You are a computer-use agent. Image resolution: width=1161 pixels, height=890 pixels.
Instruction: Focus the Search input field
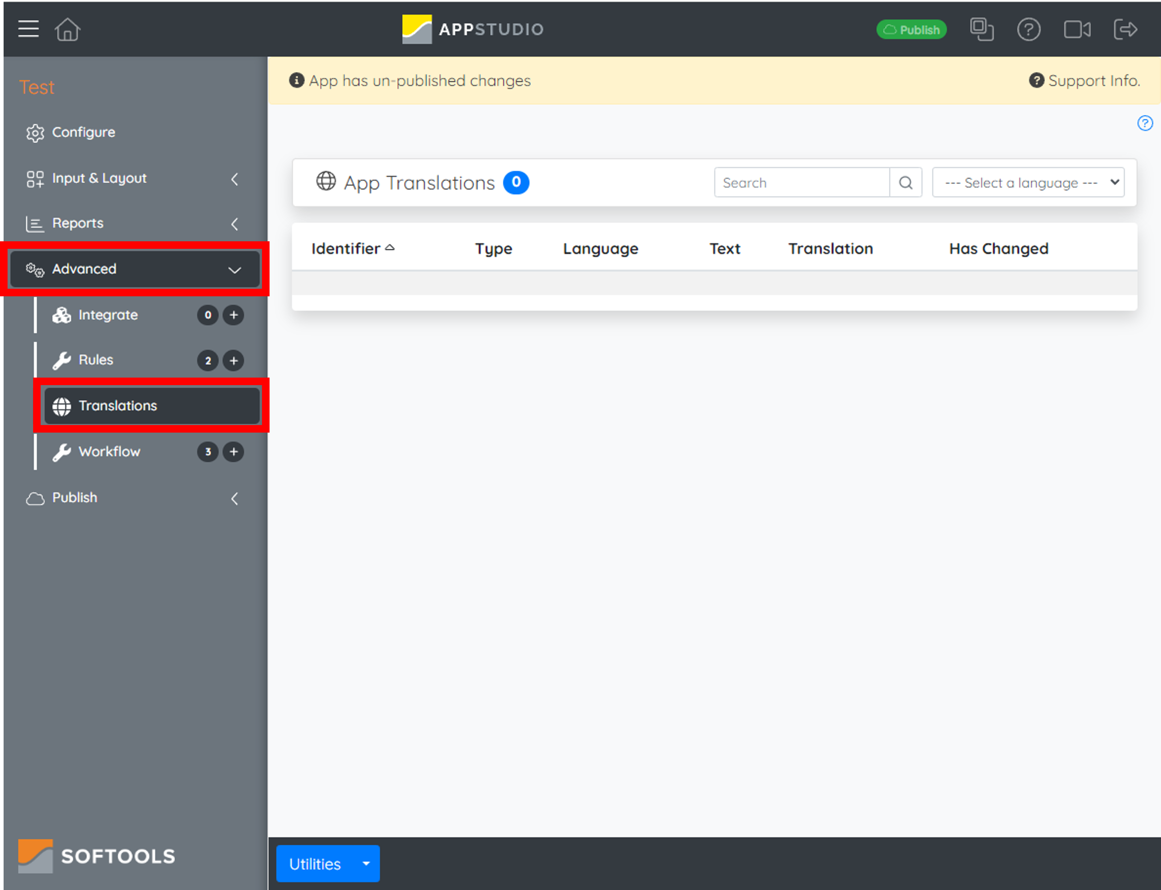[801, 183]
